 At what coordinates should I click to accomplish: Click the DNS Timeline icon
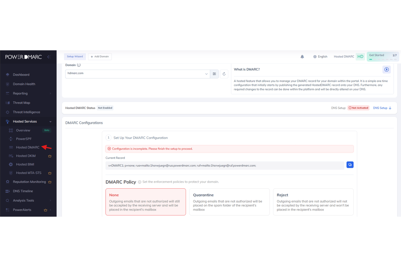click(x=8, y=191)
